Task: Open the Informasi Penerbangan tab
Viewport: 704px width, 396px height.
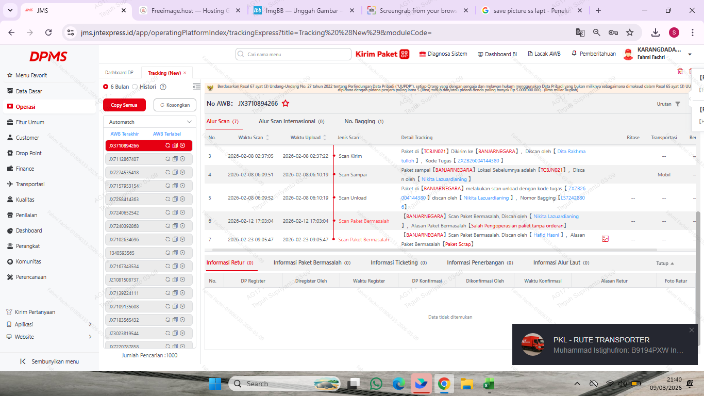Action: pos(480,262)
